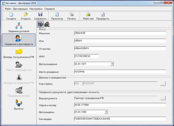174x126 pixels.
Task: Click the Серия и номер field
Action: point(120,105)
